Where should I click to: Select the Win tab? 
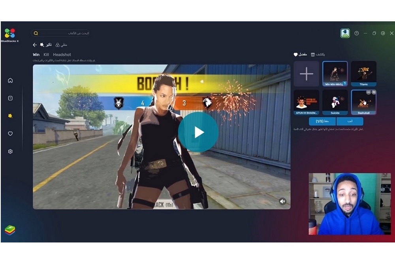pyautogui.click(x=36, y=55)
